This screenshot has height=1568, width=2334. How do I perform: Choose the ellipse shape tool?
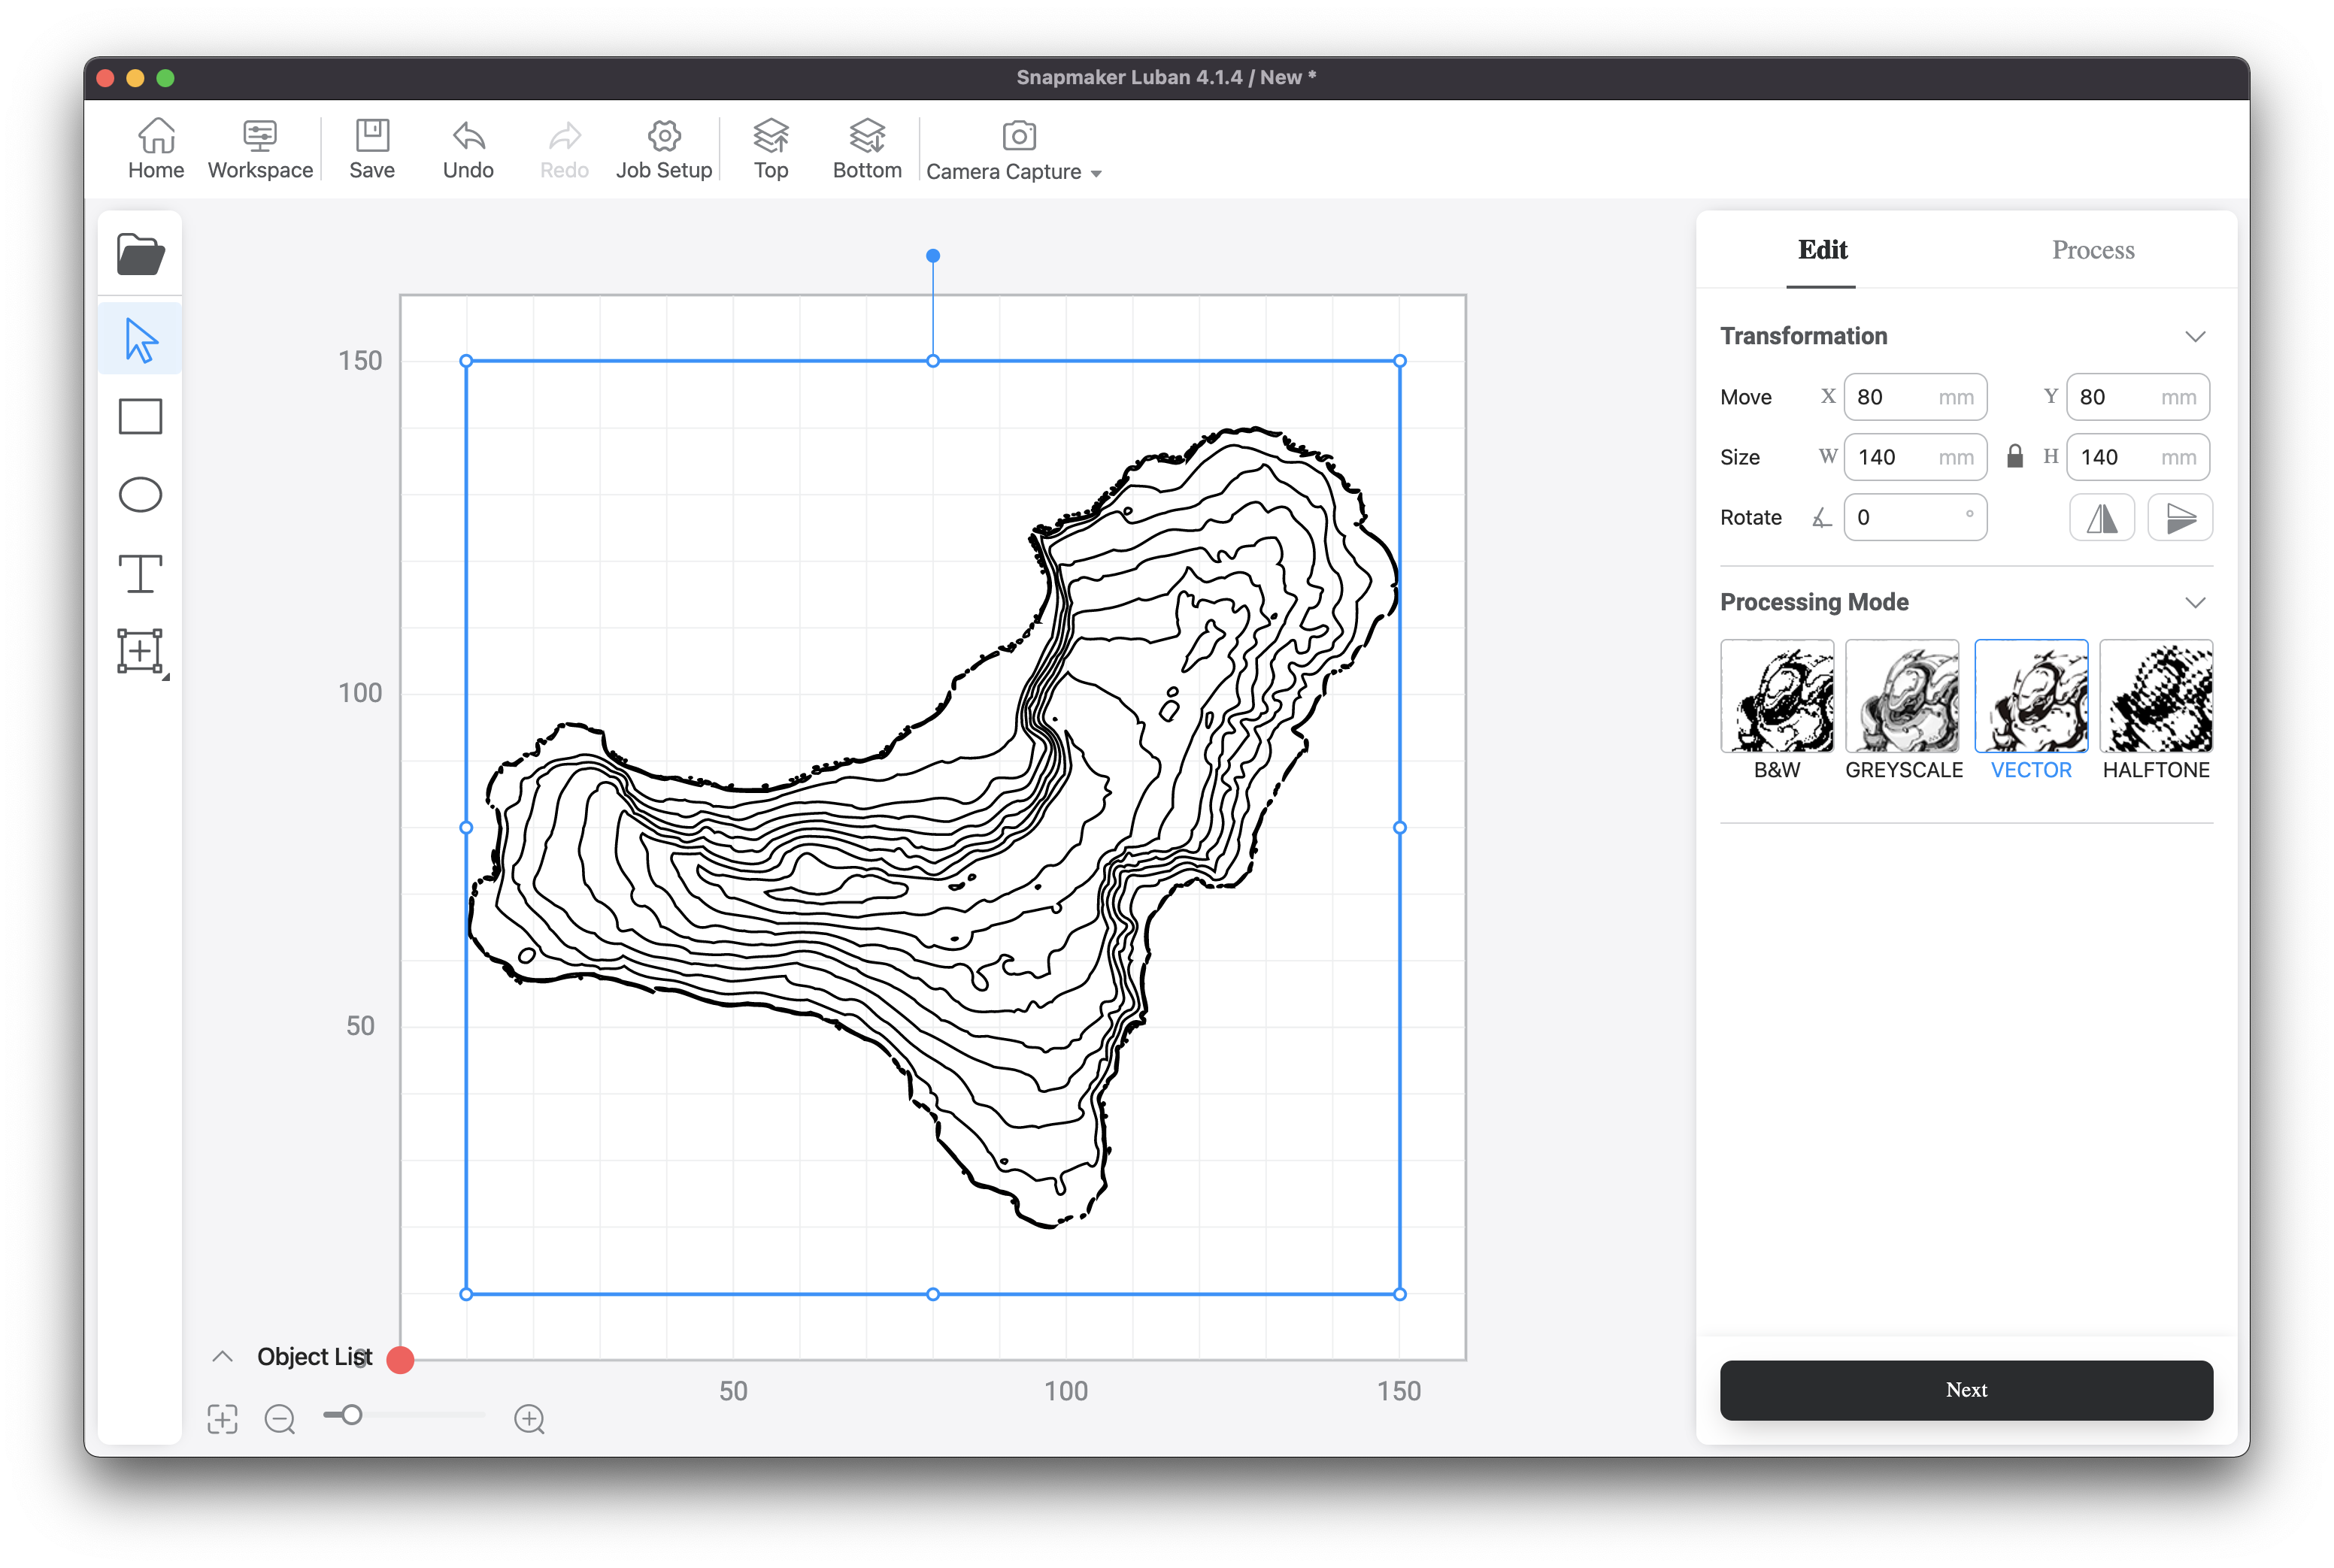(140, 495)
